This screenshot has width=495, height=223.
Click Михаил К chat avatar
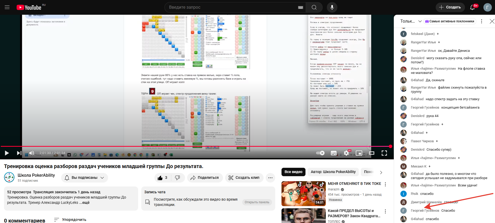click(404, 166)
